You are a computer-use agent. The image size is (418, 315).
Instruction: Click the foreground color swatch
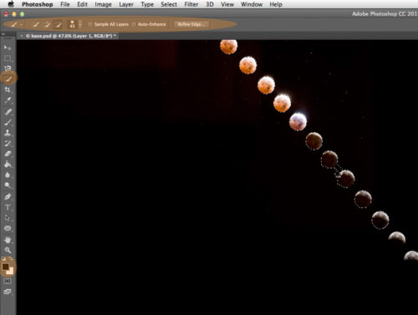5,267
